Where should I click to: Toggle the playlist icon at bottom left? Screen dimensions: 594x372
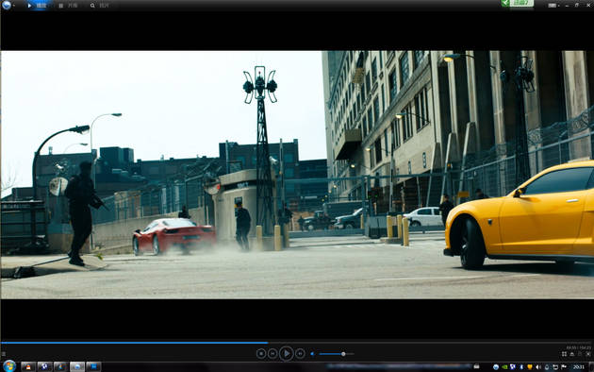[4, 354]
